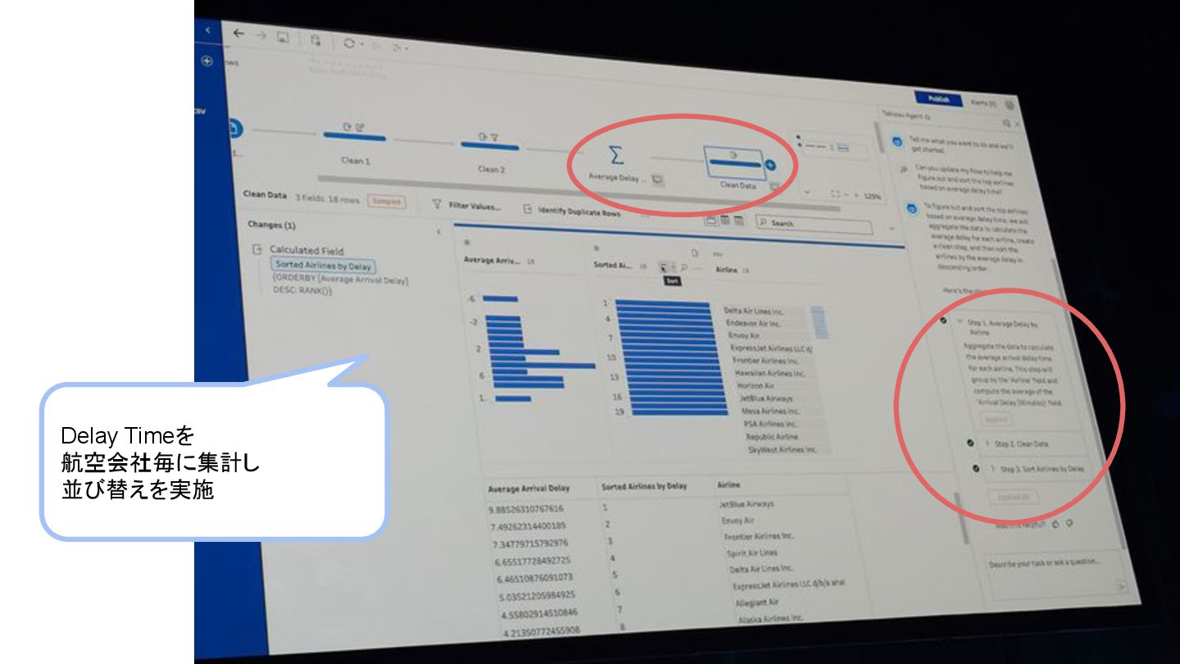Switch to data grid view icon
Viewport: 1180px width, 664px height.
tap(724, 220)
